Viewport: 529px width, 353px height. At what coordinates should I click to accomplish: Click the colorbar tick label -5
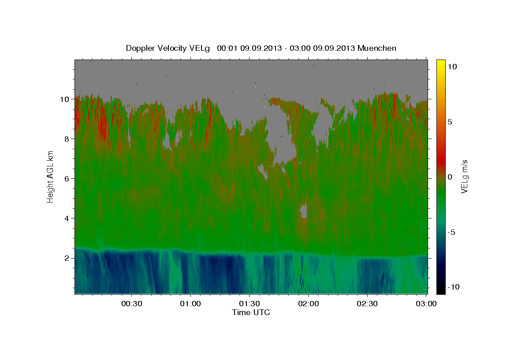[451, 233]
